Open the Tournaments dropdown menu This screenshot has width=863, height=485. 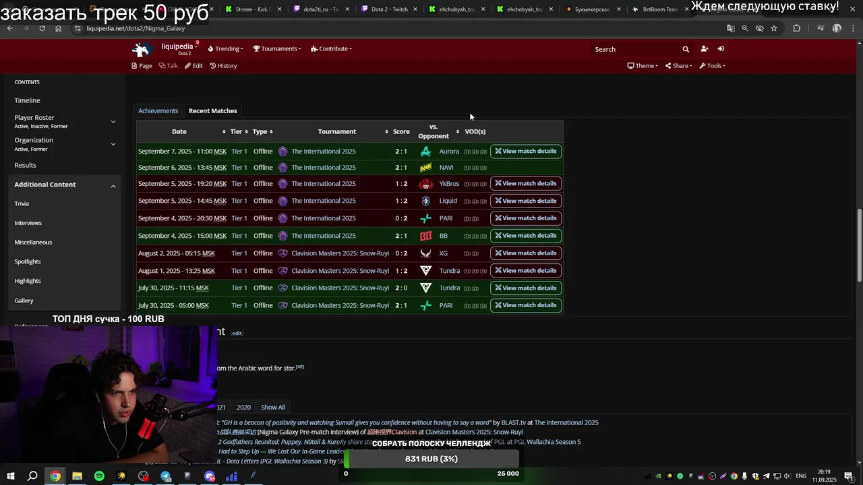277,48
